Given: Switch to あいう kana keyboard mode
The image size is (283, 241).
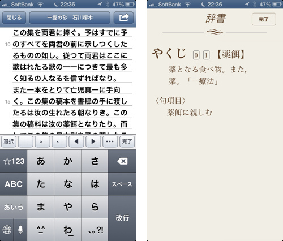Looking at the screenshot, I should click(x=14, y=207).
